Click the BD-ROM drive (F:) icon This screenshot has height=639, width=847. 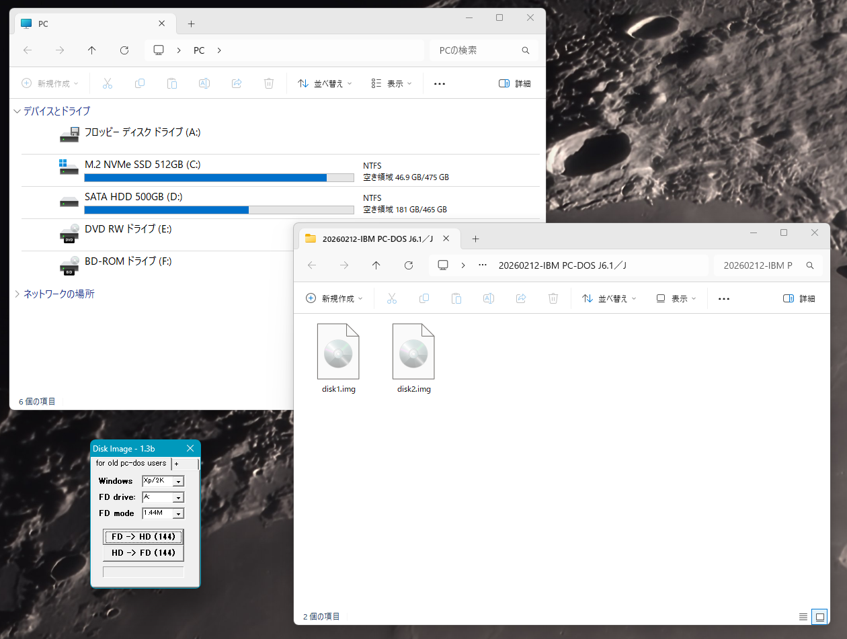click(69, 266)
